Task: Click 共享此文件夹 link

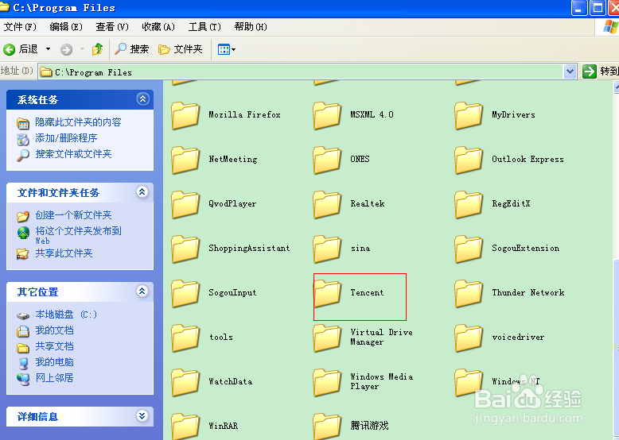Action: click(64, 253)
